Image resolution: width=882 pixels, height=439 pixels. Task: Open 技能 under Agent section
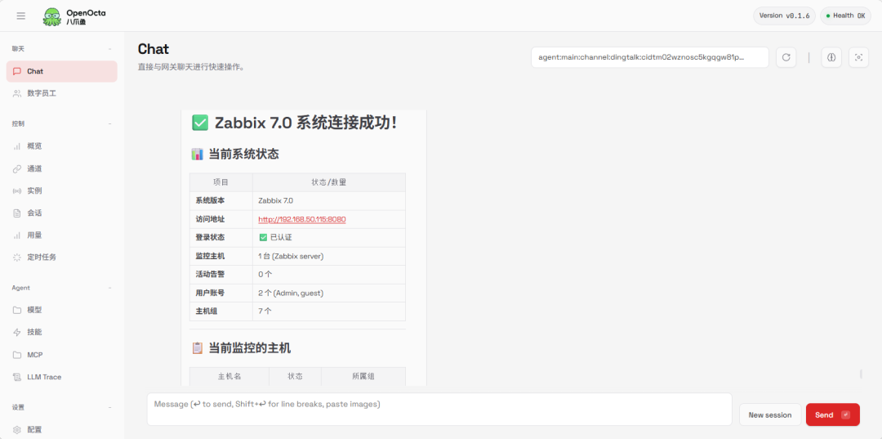[x=62, y=332]
